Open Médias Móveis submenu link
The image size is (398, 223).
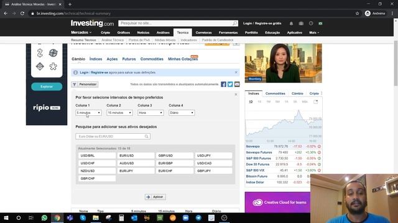165,40
